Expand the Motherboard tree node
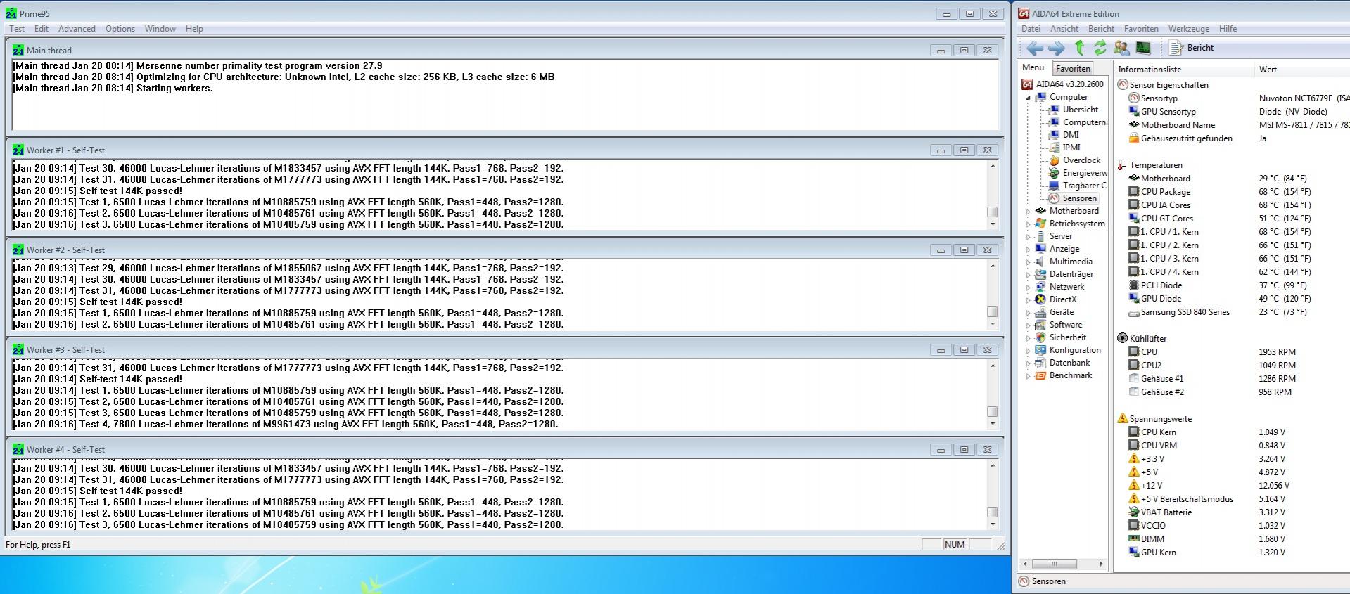Screen dimensions: 1350x594 click(x=1029, y=212)
